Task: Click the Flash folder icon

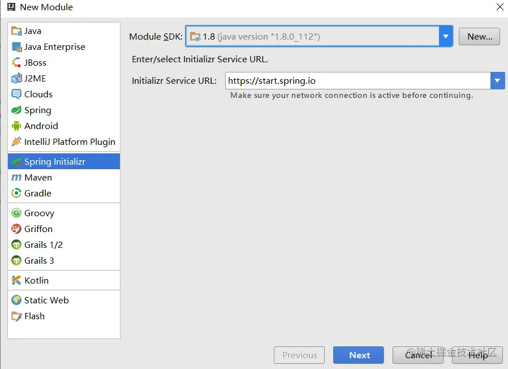Action: (16, 316)
